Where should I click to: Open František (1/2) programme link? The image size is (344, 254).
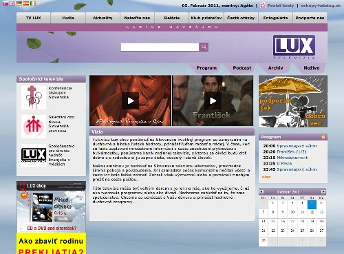[292, 151]
